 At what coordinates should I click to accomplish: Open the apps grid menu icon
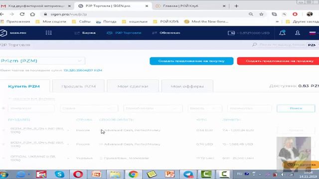[49, 33]
